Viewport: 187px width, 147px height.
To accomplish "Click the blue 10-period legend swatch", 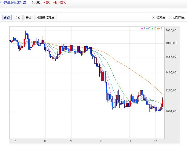I will [147, 29].
